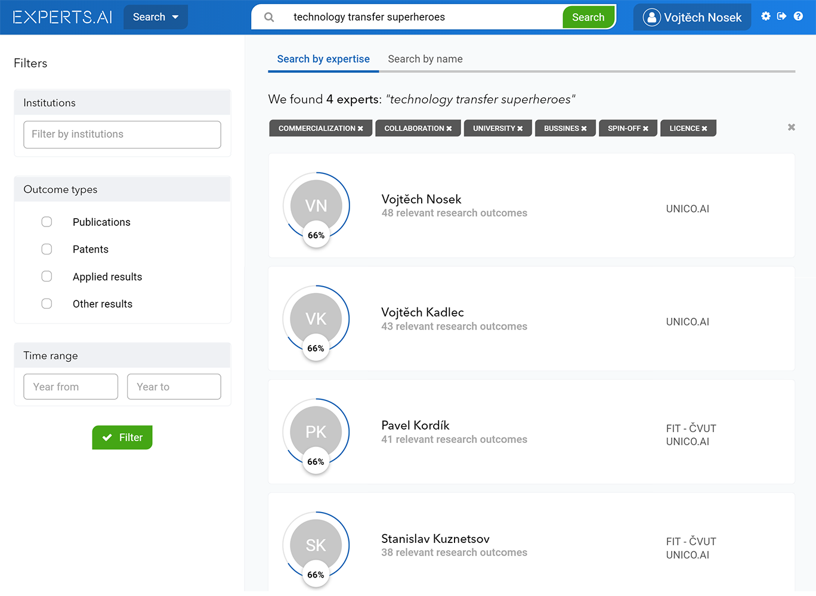
Task: Open the Vojtěch Nosek user profile button
Action: click(692, 17)
